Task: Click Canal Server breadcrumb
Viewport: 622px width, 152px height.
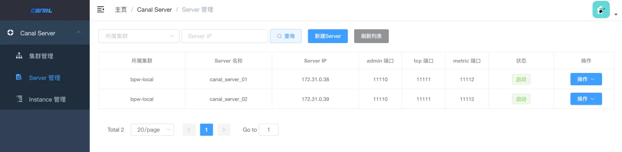Action: pos(154,10)
